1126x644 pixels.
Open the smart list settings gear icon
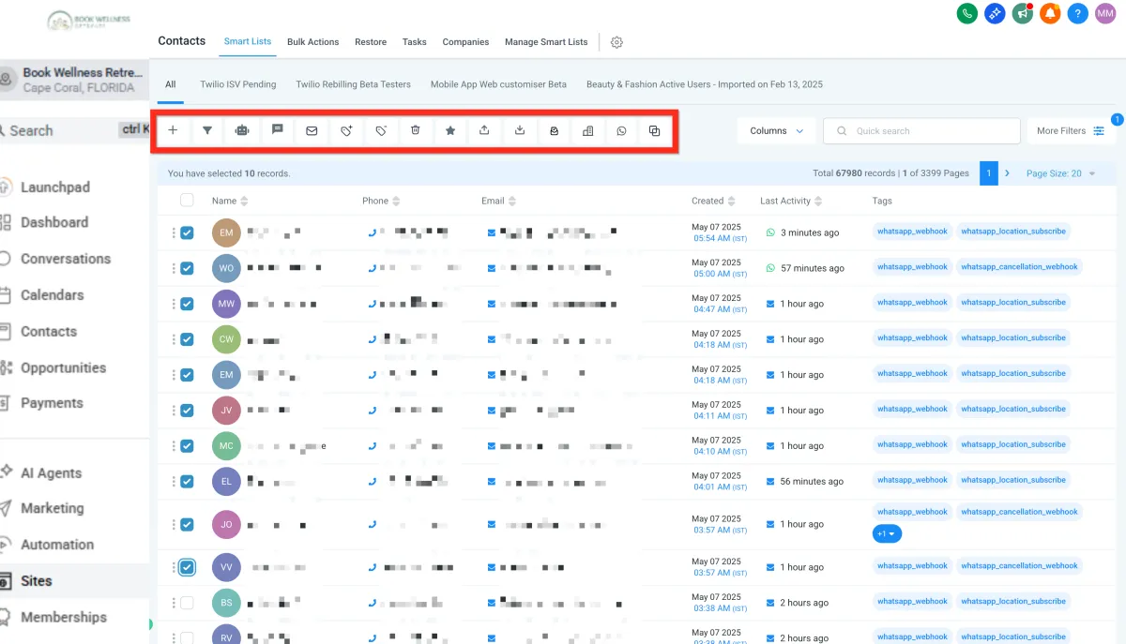[616, 42]
